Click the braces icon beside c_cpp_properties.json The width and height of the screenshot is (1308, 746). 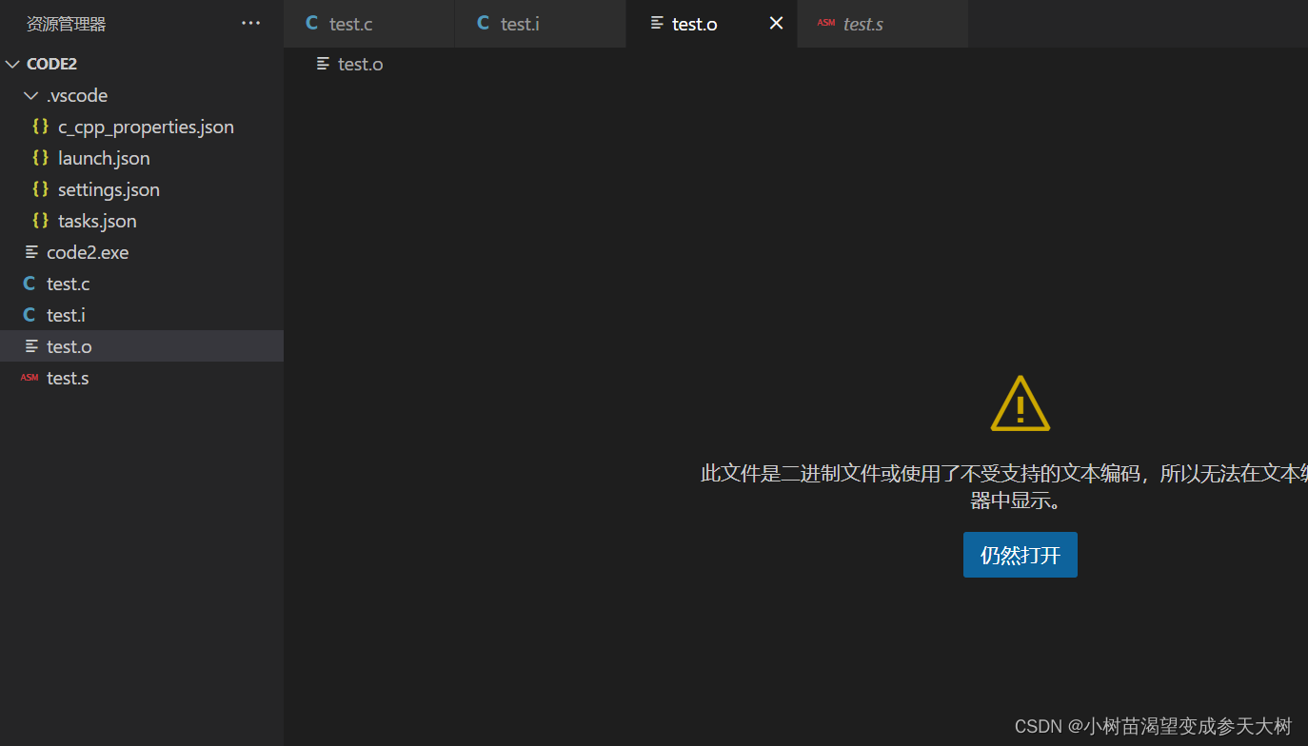[x=40, y=127]
